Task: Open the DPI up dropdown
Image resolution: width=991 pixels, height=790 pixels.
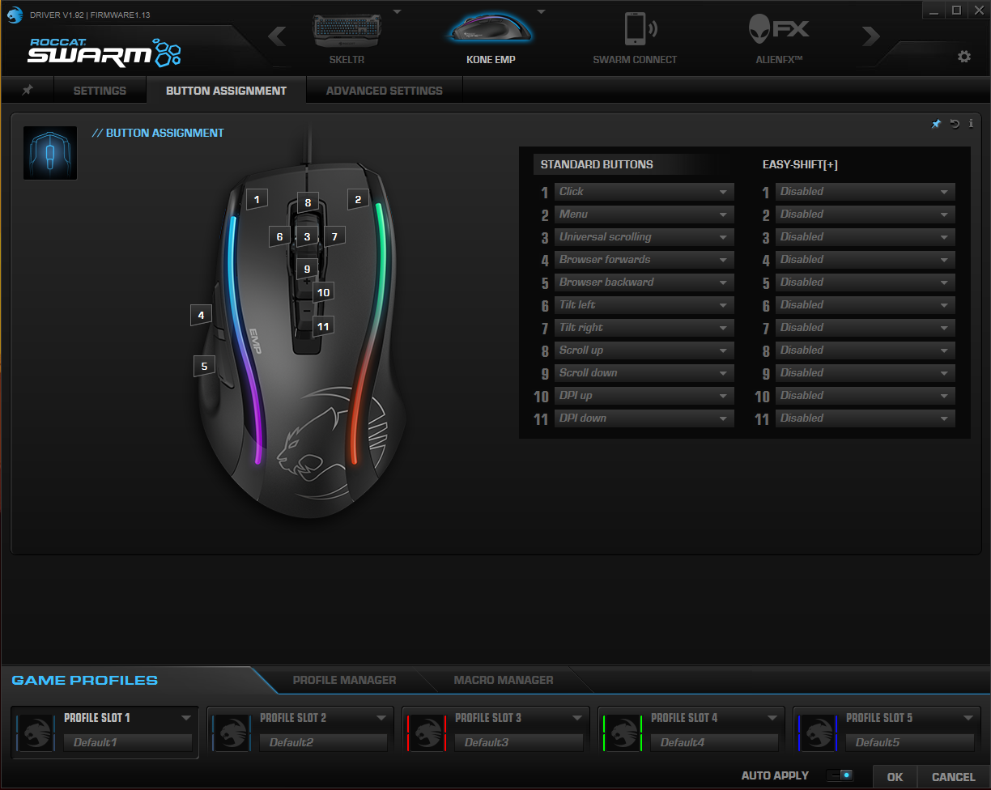Action: [x=644, y=396]
